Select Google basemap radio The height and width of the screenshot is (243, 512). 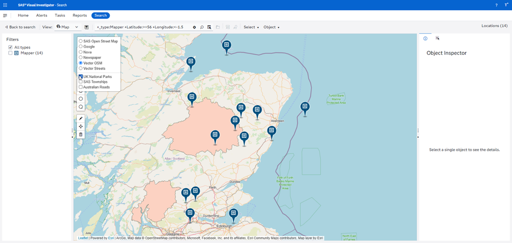click(x=80, y=47)
